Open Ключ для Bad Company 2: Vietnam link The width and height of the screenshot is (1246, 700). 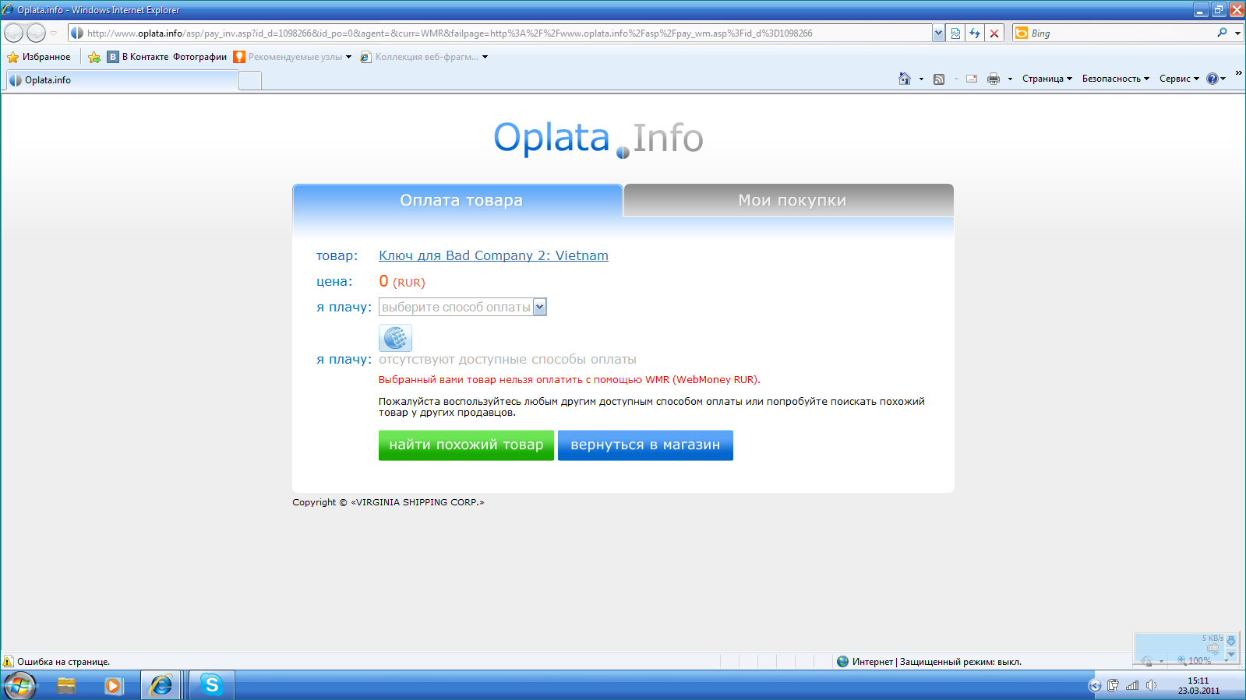point(493,255)
